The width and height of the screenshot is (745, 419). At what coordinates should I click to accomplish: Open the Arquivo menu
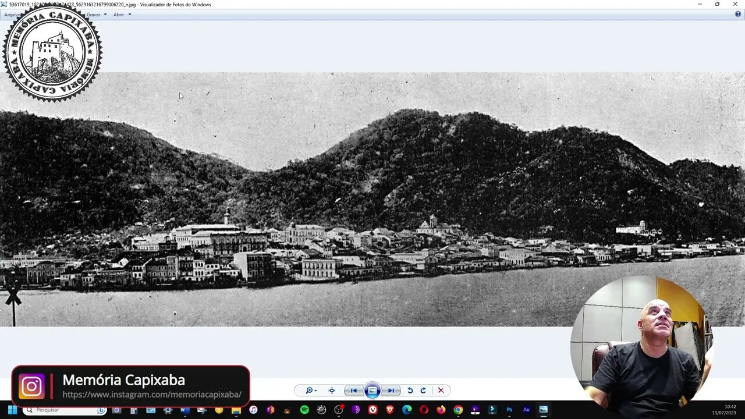(x=12, y=15)
